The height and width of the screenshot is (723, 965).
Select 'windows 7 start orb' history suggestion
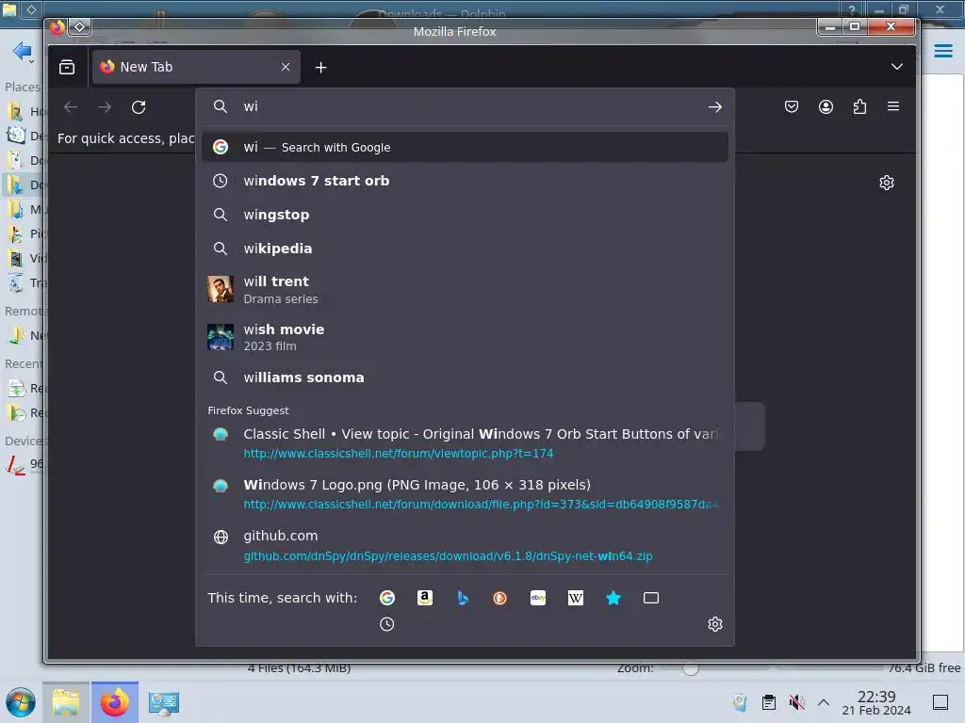click(465, 181)
